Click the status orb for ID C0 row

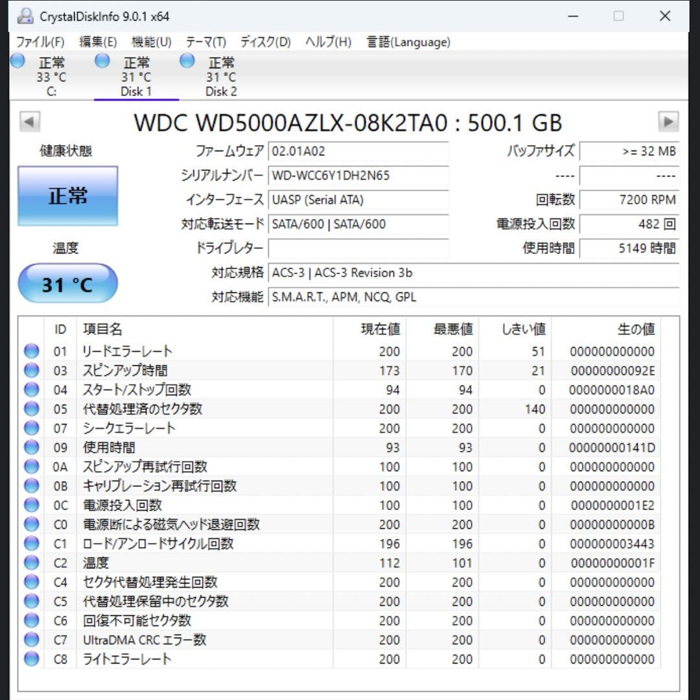click(31, 524)
